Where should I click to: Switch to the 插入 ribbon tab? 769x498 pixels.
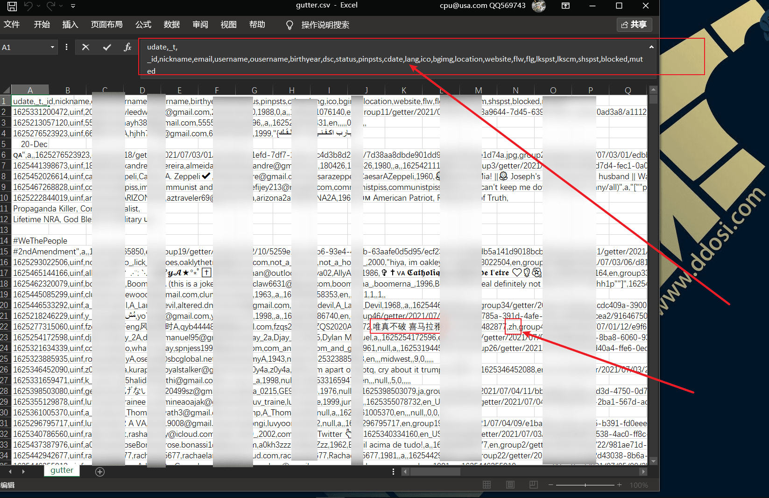[70, 24]
